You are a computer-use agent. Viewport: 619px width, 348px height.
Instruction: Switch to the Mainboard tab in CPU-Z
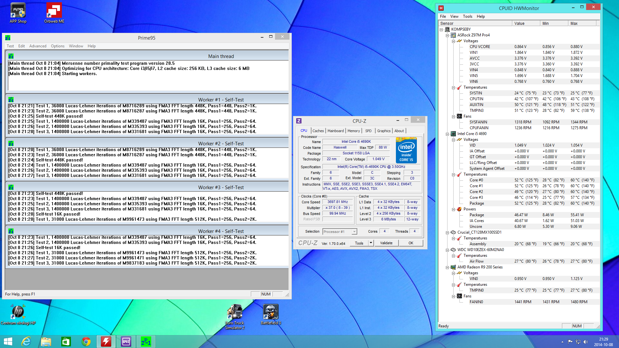coord(336,131)
